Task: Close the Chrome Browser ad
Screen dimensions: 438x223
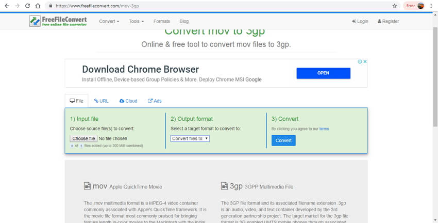Action: click(x=365, y=61)
